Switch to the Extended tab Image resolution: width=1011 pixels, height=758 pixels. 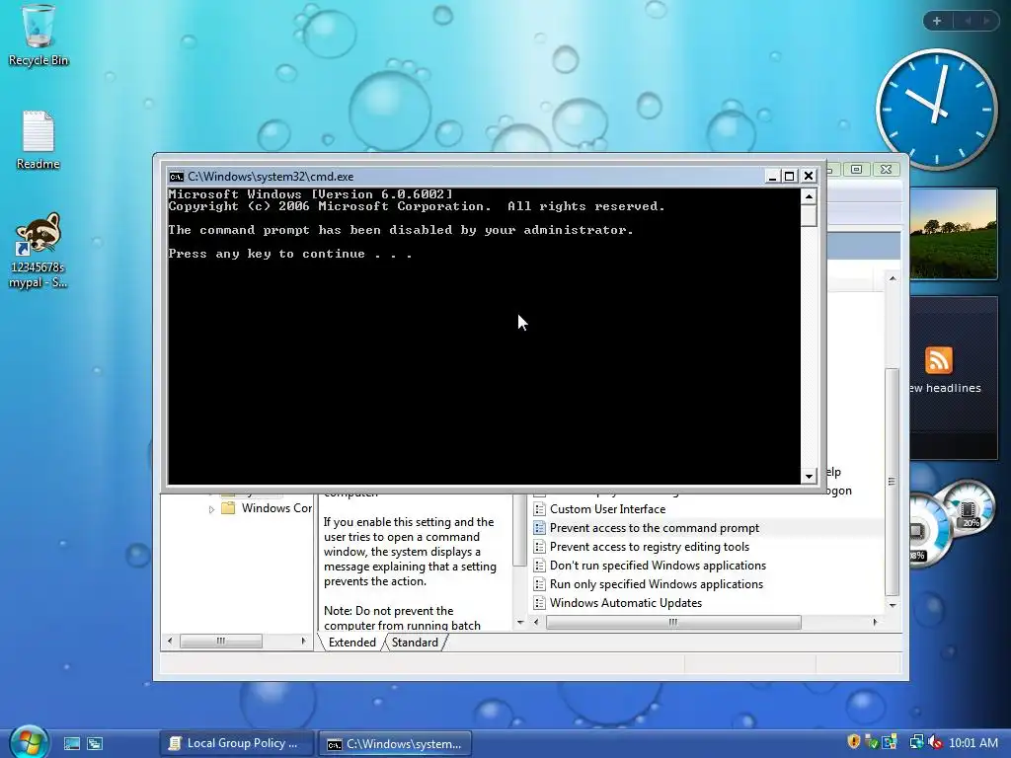(352, 642)
